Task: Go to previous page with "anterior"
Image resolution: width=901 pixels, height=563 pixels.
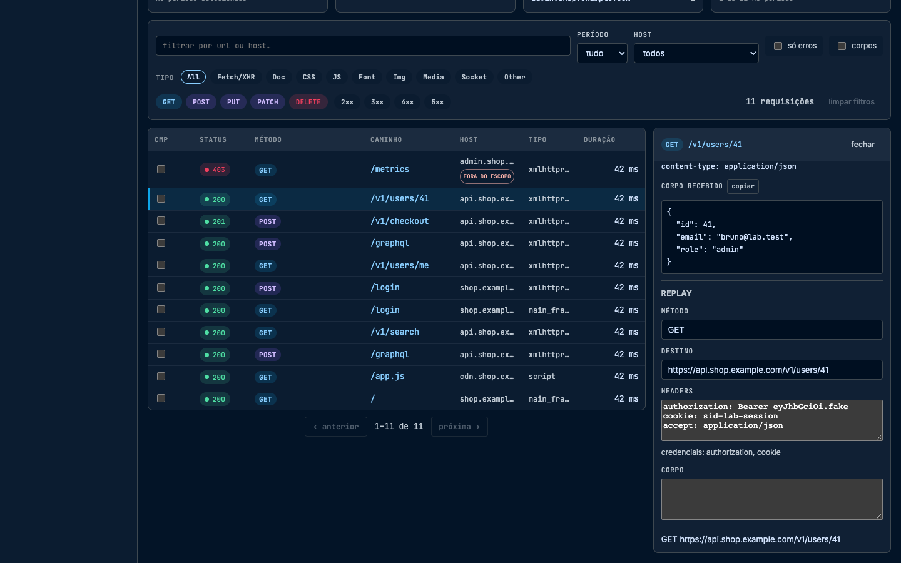Action: (x=336, y=427)
